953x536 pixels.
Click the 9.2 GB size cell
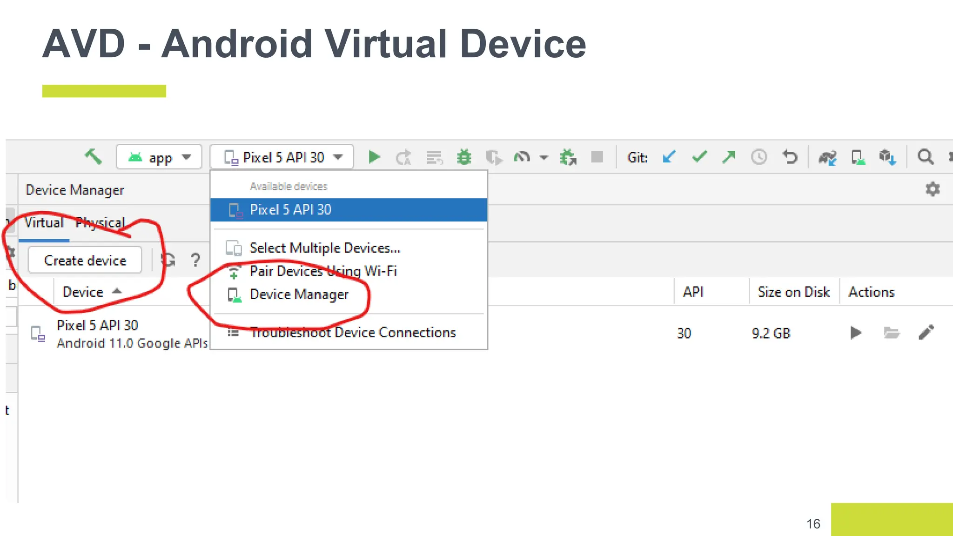click(771, 334)
